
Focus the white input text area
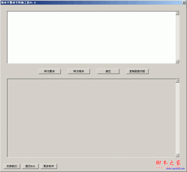(92, 37)
